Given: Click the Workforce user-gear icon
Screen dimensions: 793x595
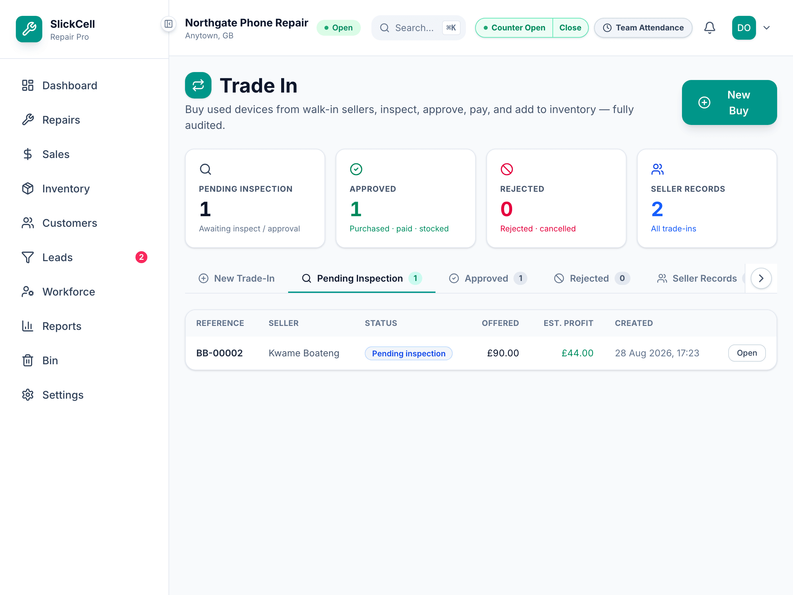Looking at the screenshot, I should click(28, 292).
